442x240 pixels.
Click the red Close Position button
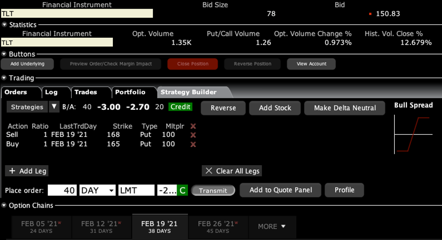click(193, 64)
